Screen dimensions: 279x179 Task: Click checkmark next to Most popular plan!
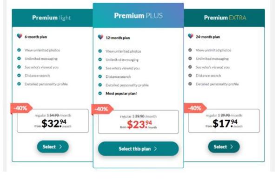click(x=100, y=93)
